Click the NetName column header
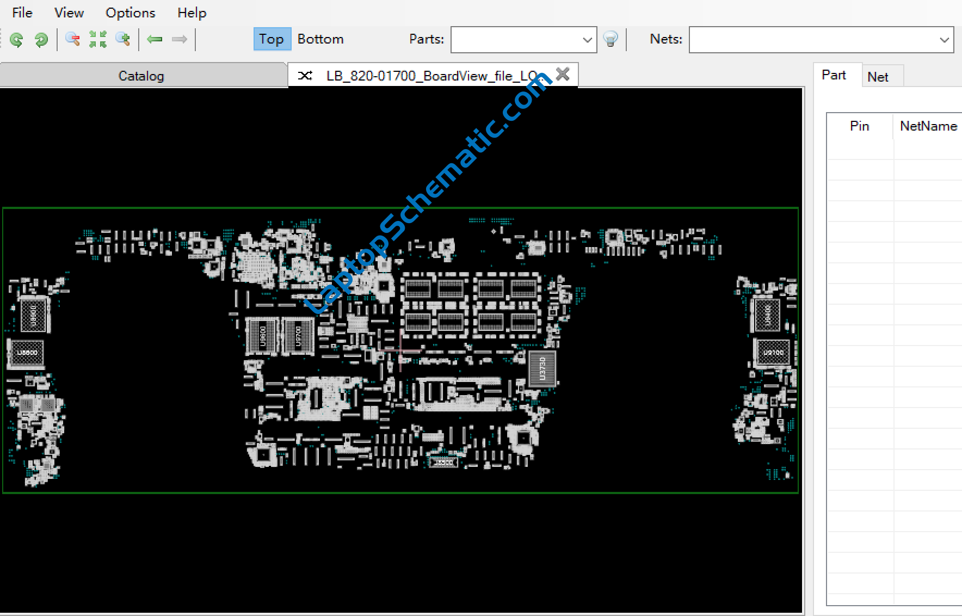The width and height of the screenshot is (962, 616). (928, 126)
